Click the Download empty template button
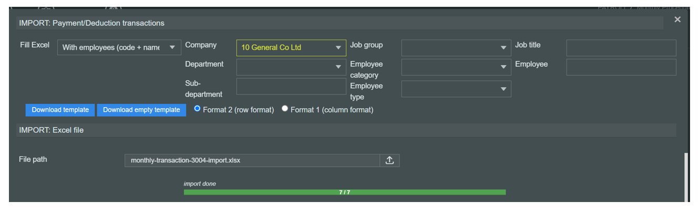The height and width of the screenshot is (212, 699). 141,110
